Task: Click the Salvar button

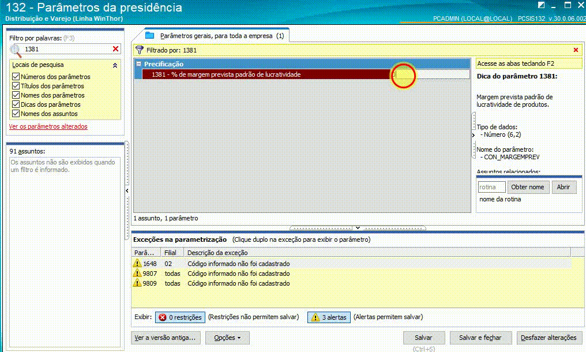Action: point(424,338)
